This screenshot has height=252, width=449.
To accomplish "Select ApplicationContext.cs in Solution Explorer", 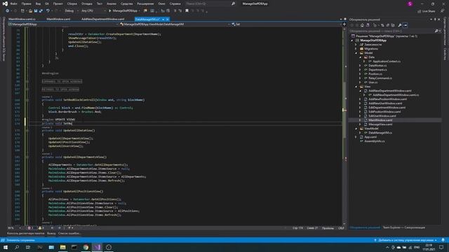I will 387,62.
